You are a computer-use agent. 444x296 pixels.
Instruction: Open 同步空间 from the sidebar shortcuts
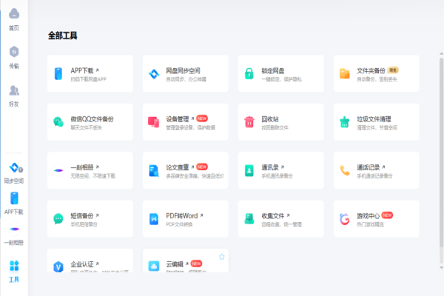[x=13, y=172]
